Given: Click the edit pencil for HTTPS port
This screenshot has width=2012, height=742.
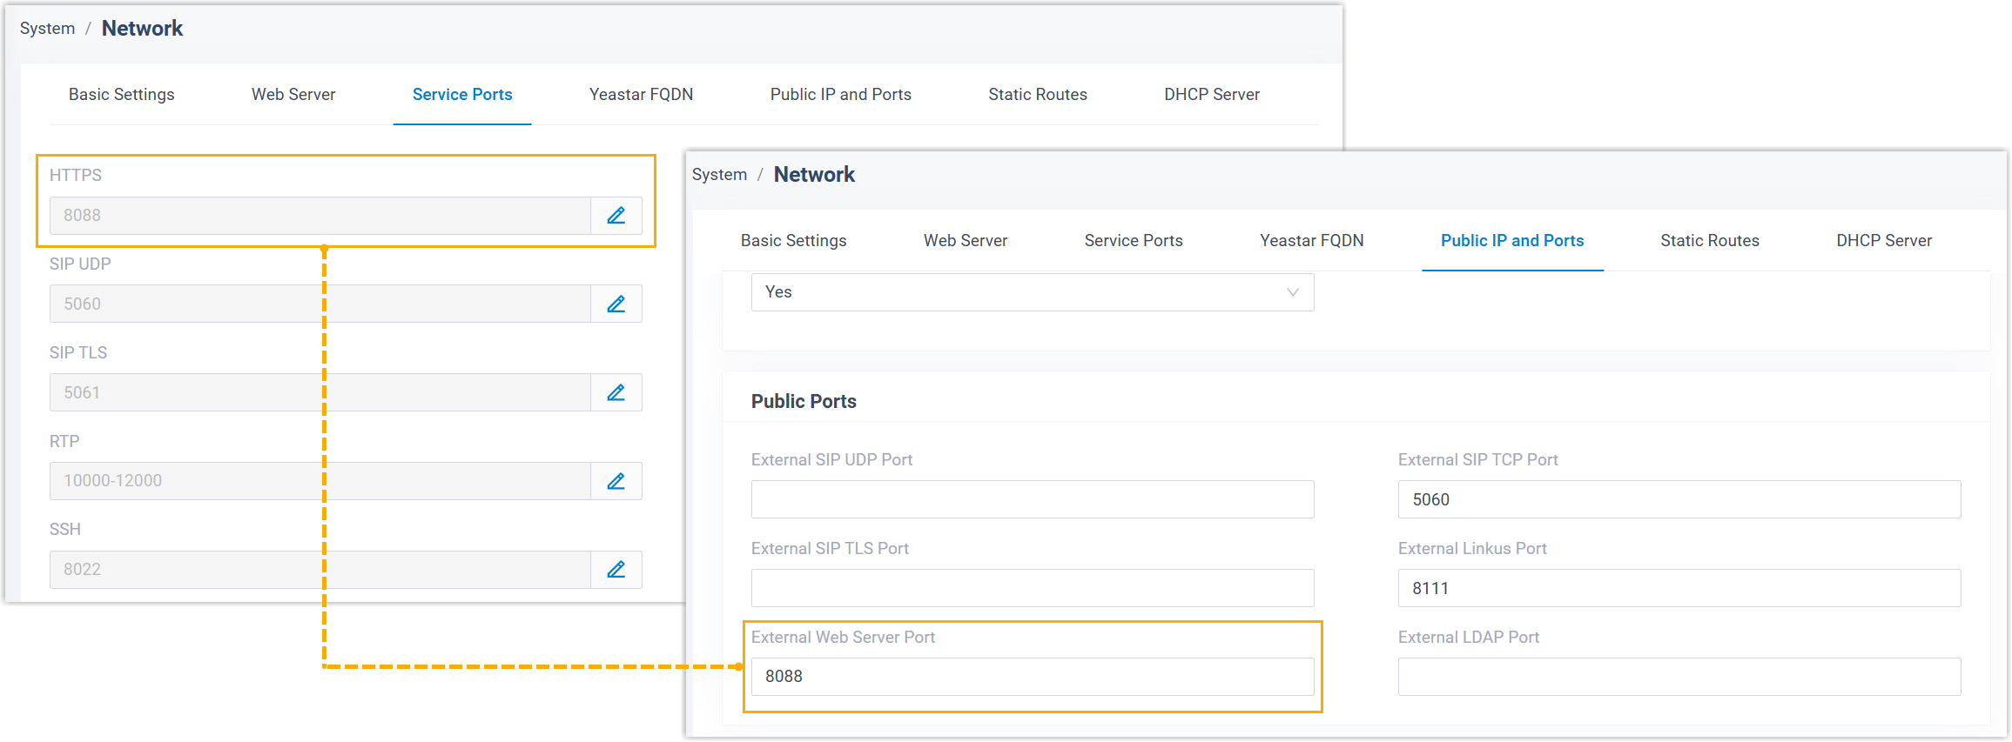Looking at the screenshot, I should click(616, 216).
